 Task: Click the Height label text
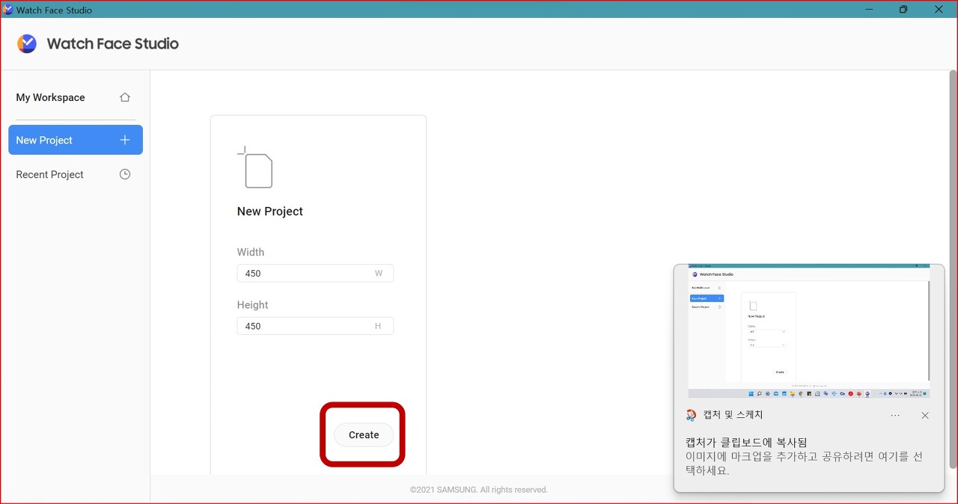(x=253, y=305)
